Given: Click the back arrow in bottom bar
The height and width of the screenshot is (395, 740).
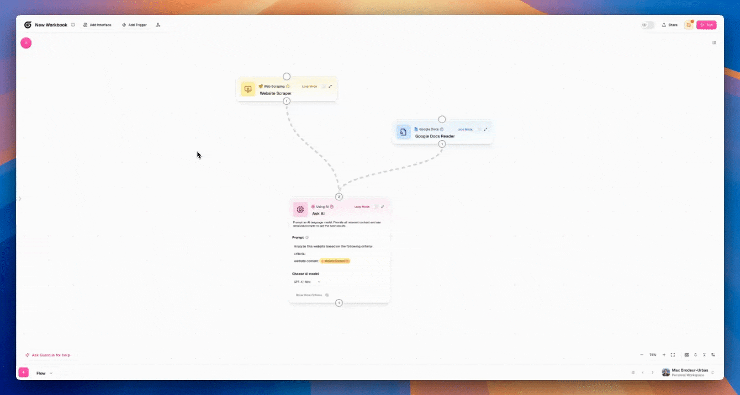Looking at the screenshot, I should pyautogui.click(x=643, y=372).
